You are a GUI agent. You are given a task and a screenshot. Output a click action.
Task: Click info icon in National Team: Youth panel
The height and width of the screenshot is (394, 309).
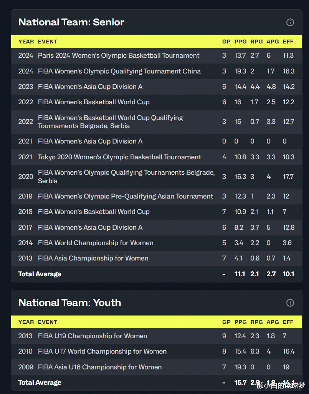coord(290,303)
